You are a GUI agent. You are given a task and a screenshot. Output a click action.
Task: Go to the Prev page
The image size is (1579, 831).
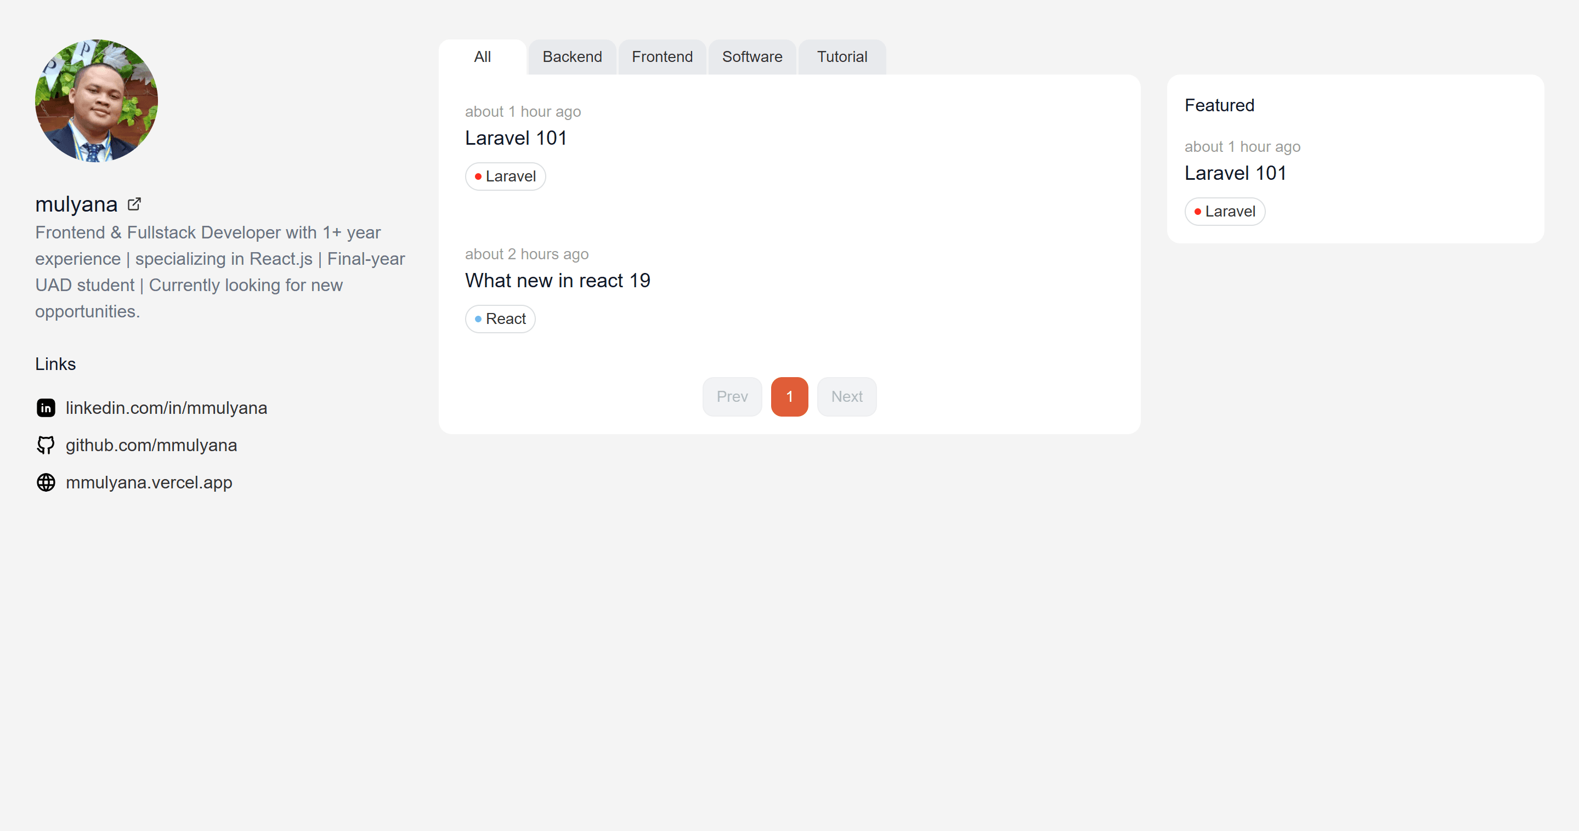pyautogui.click(x=732, y=397)
